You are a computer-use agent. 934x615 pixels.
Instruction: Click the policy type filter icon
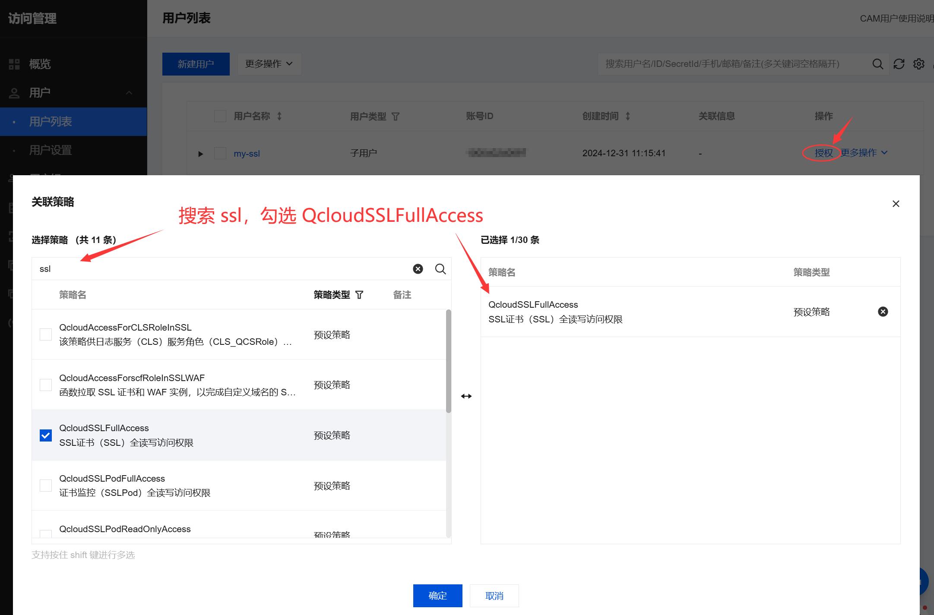359,295
